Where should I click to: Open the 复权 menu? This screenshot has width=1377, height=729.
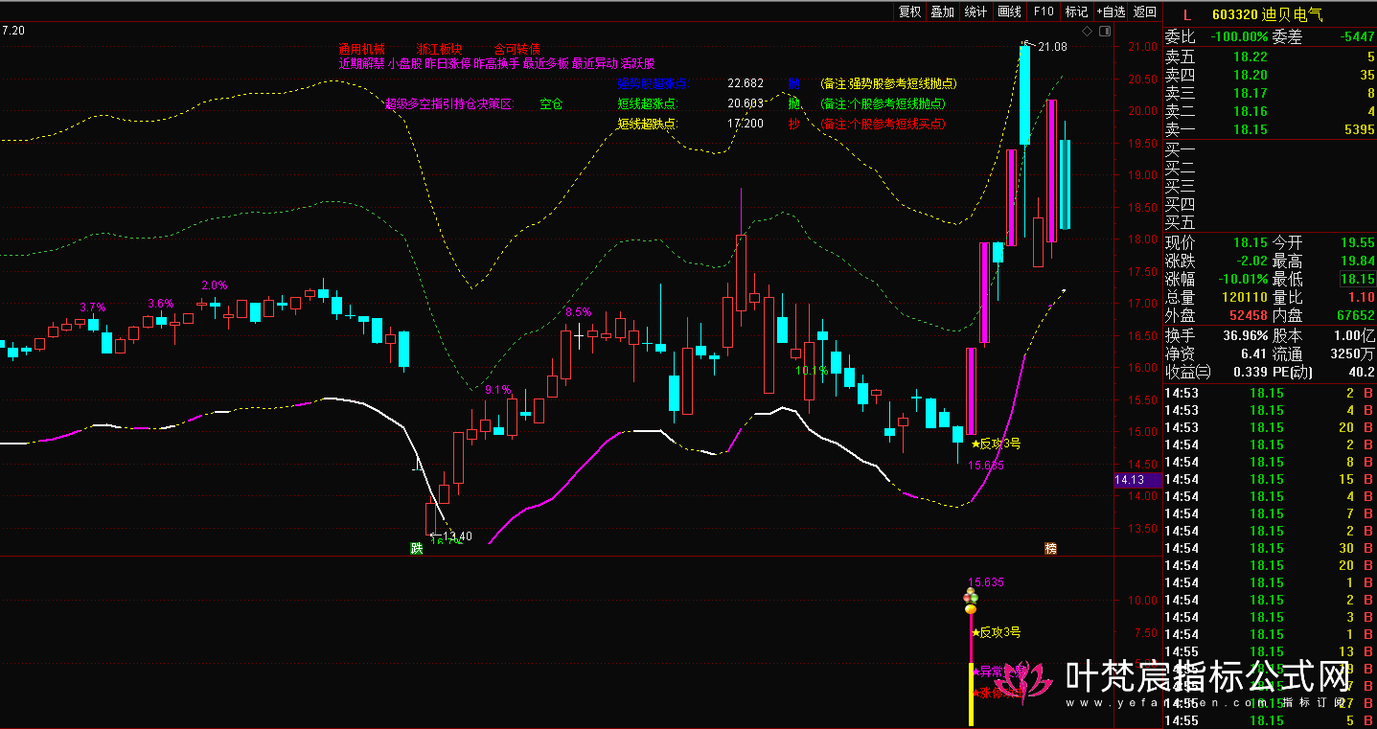[x=909, y=11]
